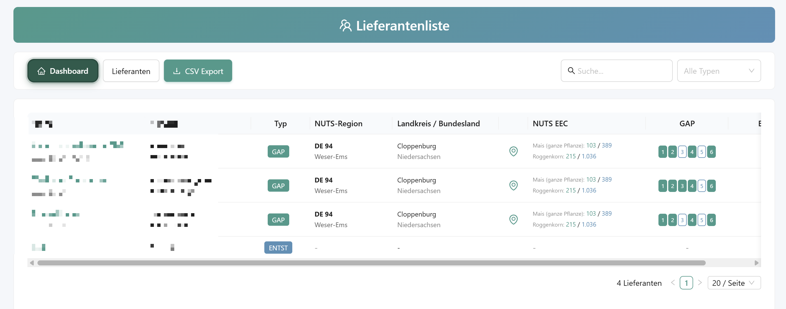Open the Alle Typen filter dropdown
Image resolution: width=786 pixels, height=309 pixels.
click(x=719, y=71)
